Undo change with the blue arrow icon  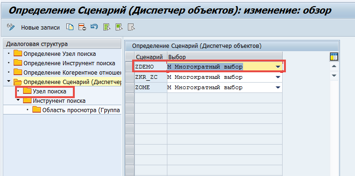[94, 27]
